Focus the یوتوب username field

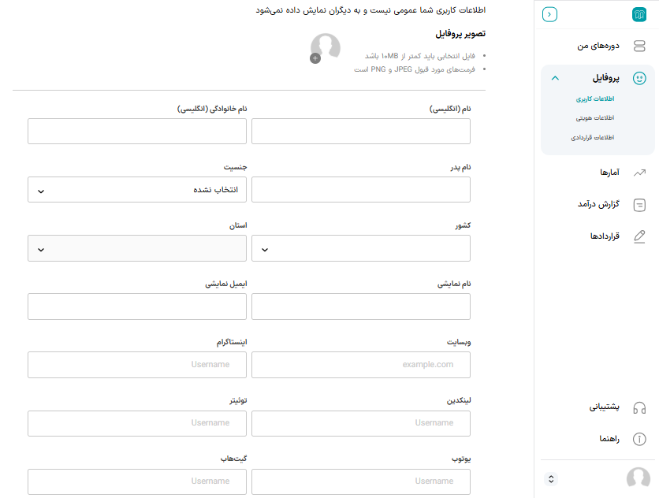[361, 481]
